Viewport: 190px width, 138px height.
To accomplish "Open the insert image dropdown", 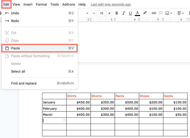I will (169, 13).
